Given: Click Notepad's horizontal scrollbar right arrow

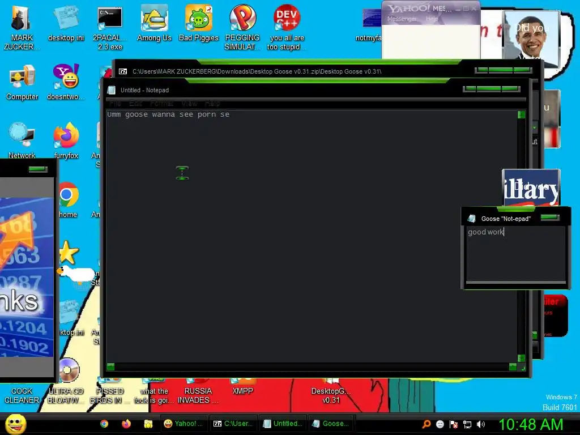Looking at the screenshot, I should click(513, 366).
